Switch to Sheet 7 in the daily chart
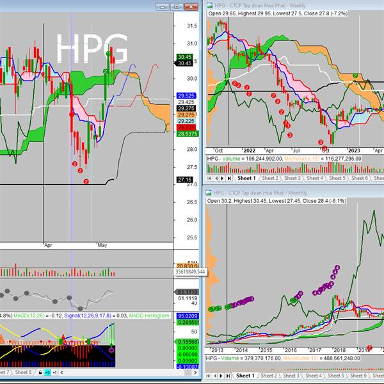The image size is (384, 384). (x=4, y=372)
